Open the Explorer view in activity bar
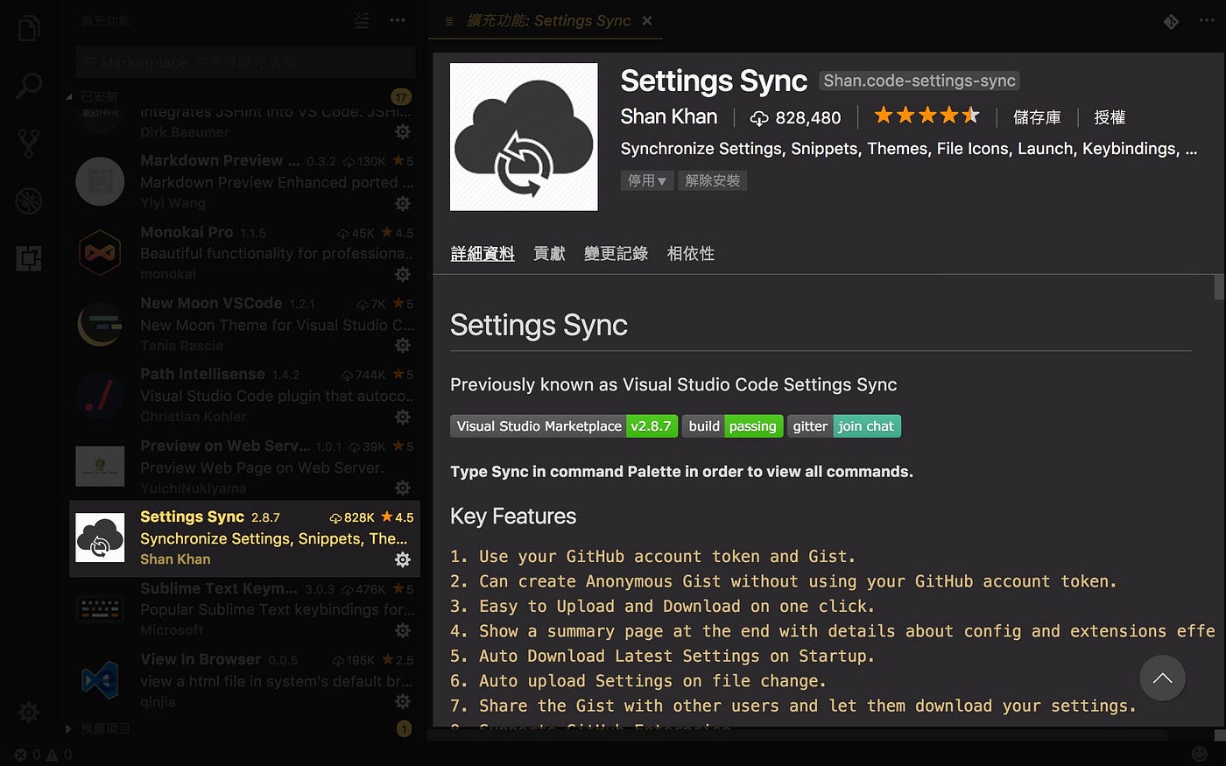This screenshot has height=766, width=1226. pyautogui.click(x=29, y=26)
